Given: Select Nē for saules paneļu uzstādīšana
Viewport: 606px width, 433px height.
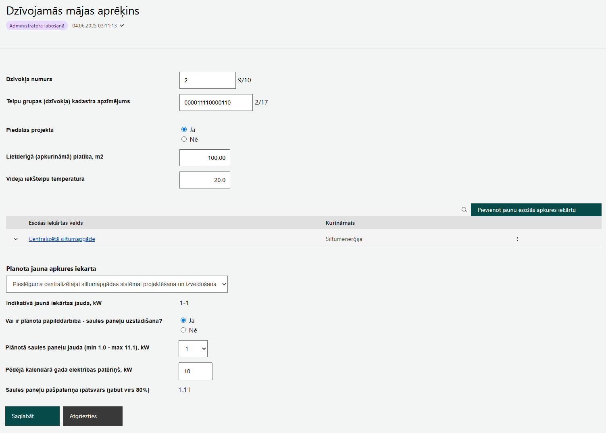Looking at the screenshot, I should [x=183, y=330].
